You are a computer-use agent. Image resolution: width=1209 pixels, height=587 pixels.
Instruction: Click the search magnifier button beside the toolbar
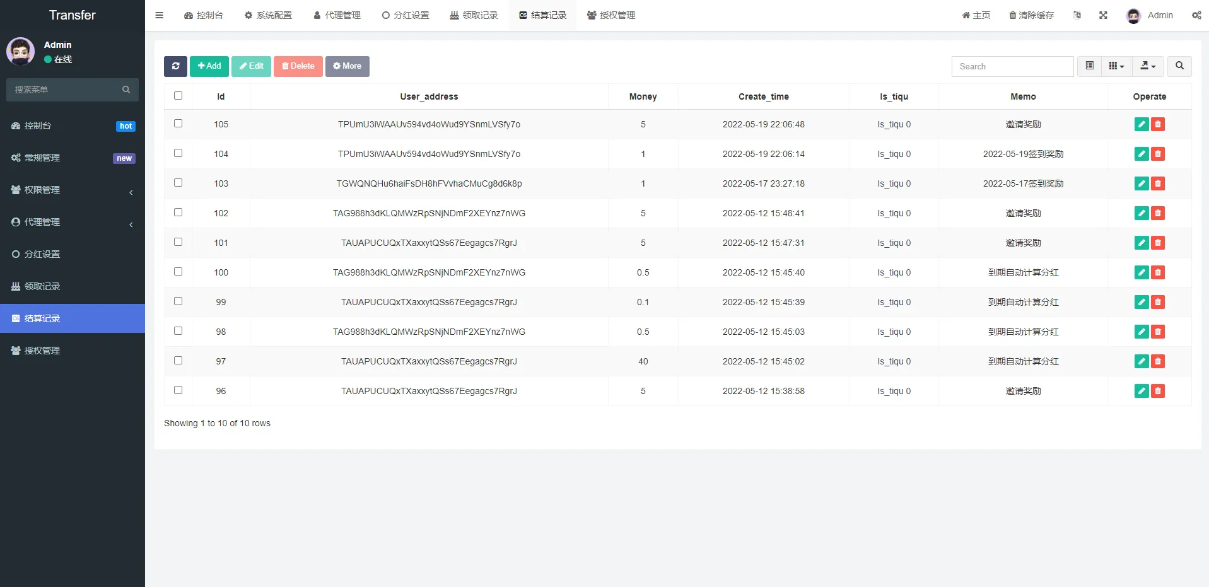(x=1178, y=66)
